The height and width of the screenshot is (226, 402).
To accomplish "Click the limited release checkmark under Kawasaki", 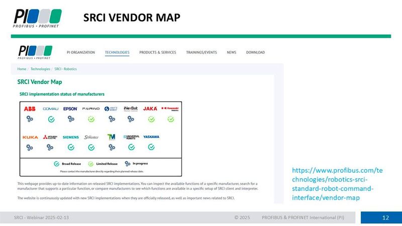I will point(171,119).
